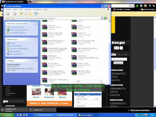
Task: Collapse the Outros locais panel chevron
Action: pos(36,39)
